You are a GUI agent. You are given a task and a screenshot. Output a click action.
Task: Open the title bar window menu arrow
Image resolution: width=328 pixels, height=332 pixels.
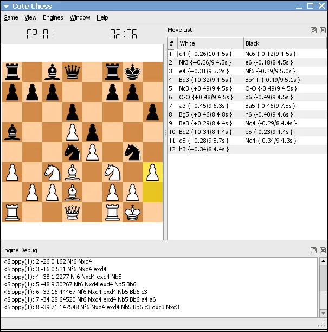[x=6, y=6]
